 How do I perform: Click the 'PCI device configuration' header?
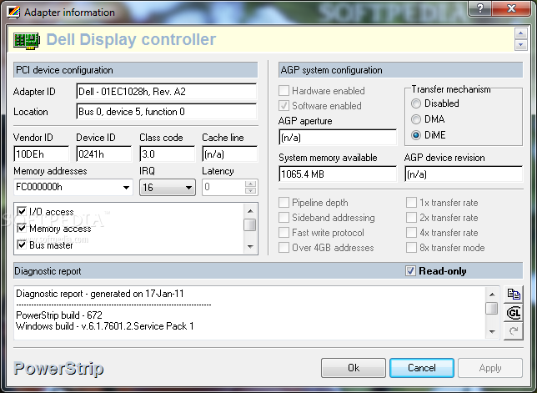pos(64,70)
